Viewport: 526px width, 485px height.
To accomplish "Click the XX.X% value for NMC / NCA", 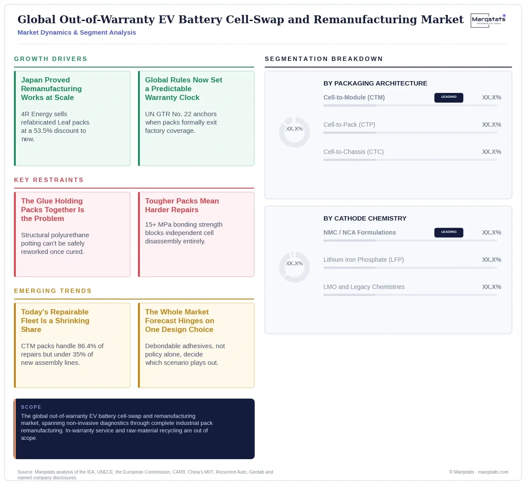I will 491,232.
